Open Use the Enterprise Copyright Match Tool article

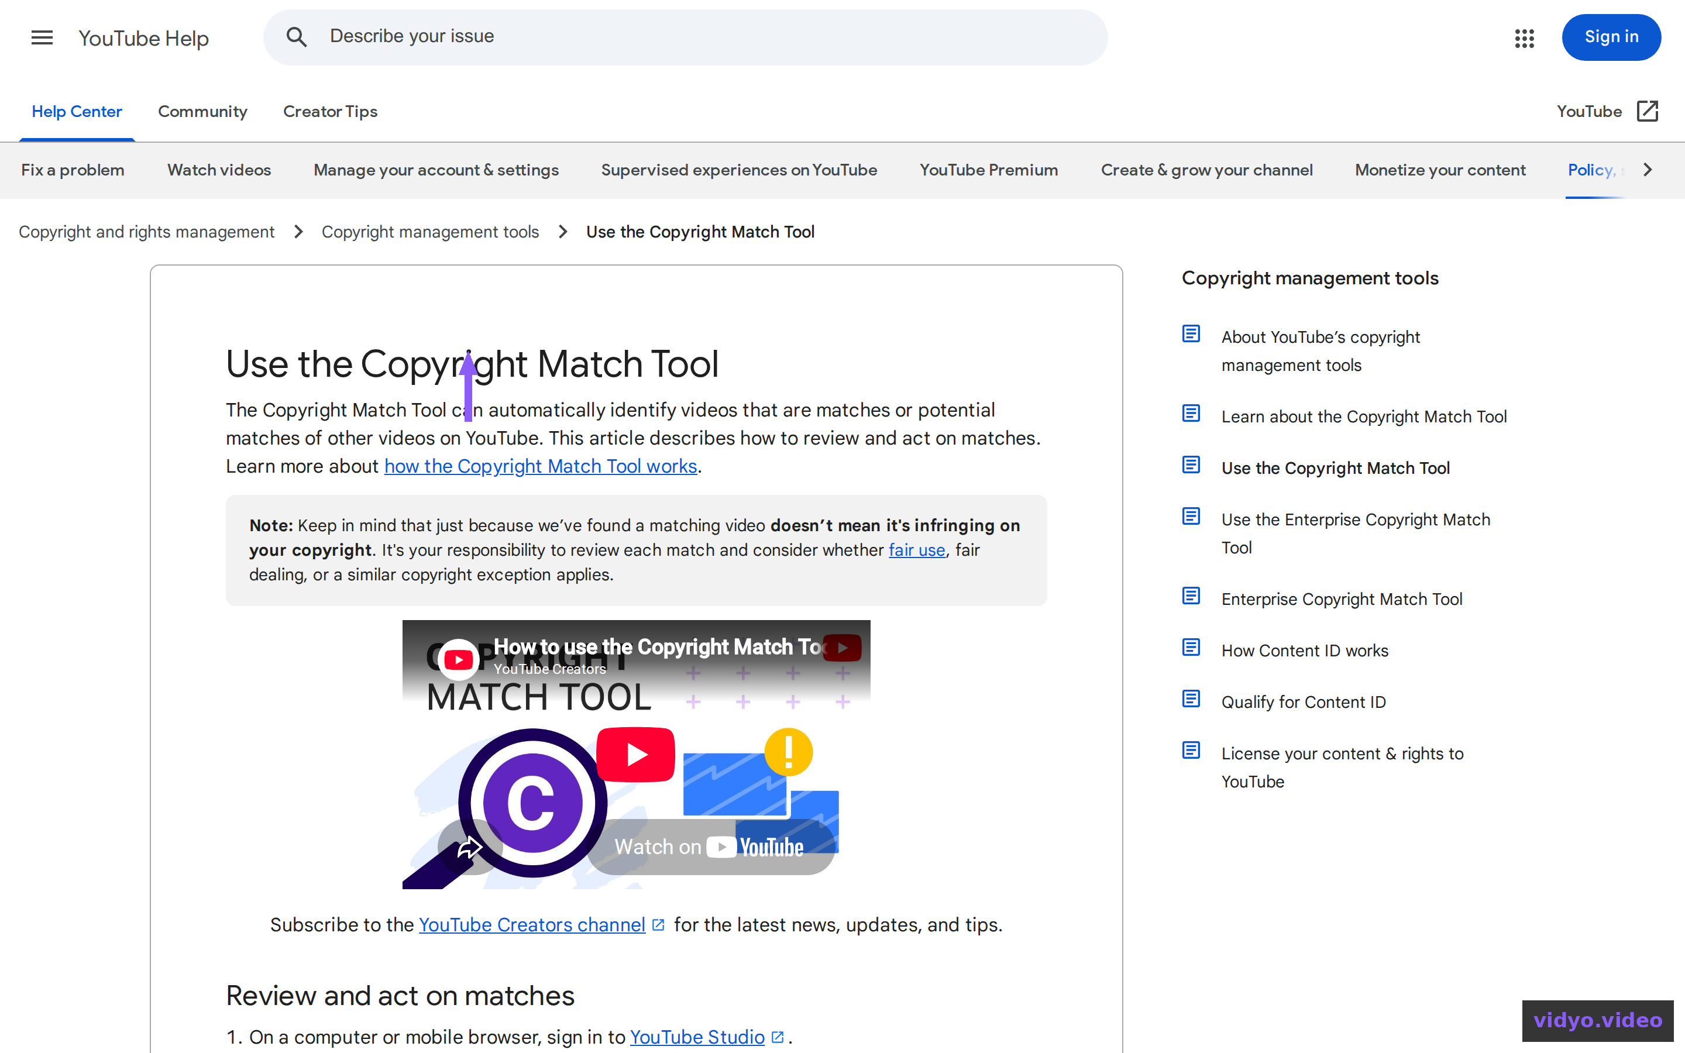(x=1355, y=534)
